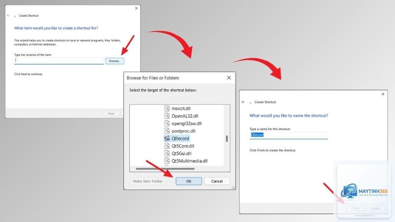Select Qt5Gui.dll in the file list

181,153
